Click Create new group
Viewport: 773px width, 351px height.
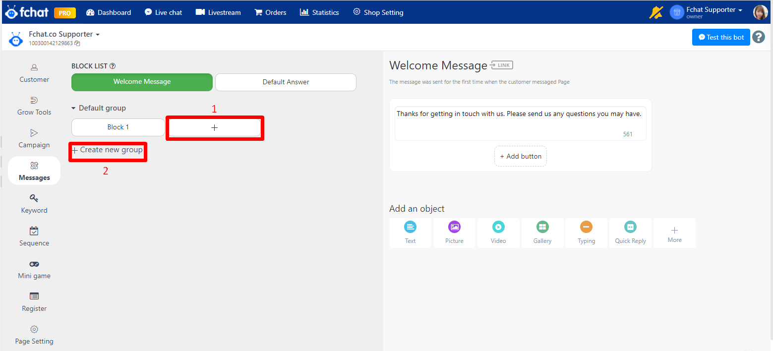point(107,150)
